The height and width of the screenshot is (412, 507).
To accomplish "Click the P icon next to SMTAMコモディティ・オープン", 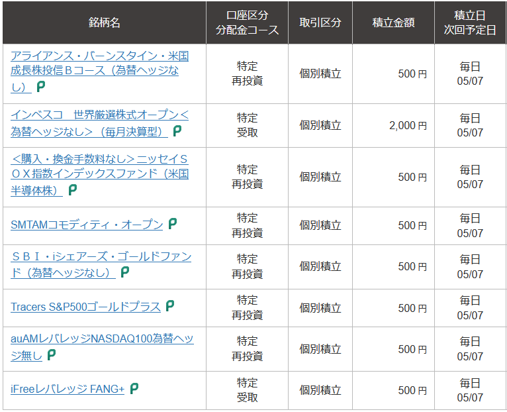I will pyautogui.click(x=173, y=224).
